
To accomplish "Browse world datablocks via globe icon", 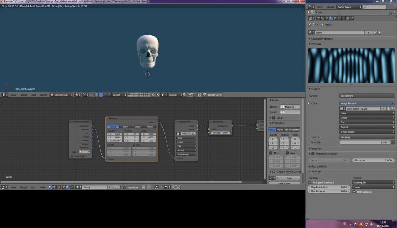I will tap(311, 32).
